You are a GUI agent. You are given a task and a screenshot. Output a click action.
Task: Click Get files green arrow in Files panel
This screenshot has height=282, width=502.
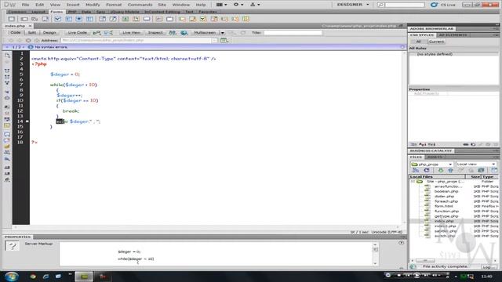click(441, 171)
